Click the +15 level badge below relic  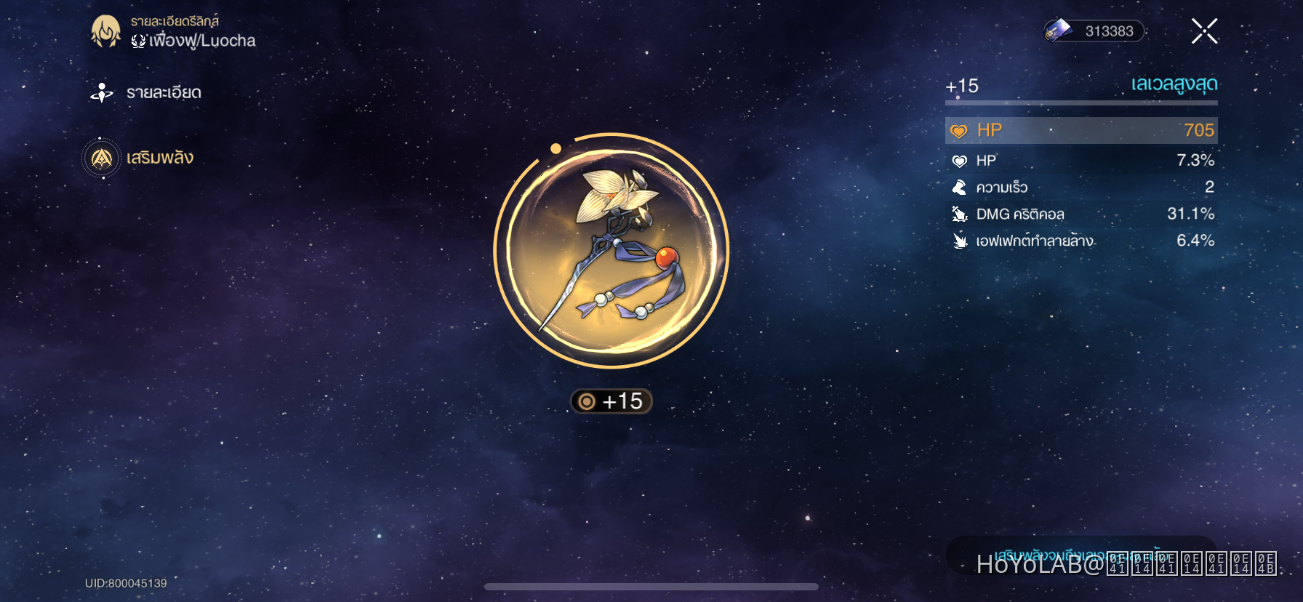611,401
